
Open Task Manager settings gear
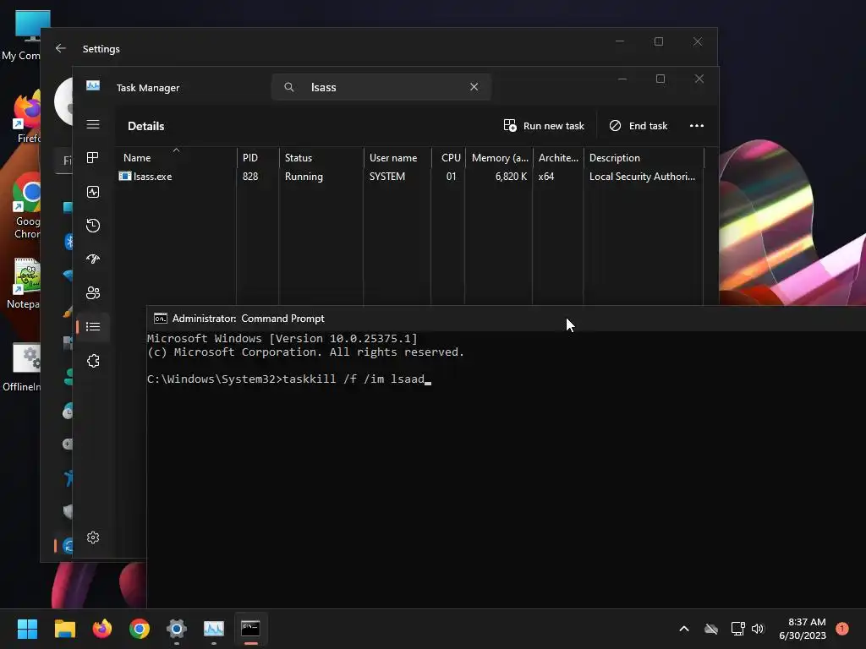93,537
